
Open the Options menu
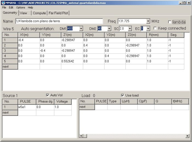pyautogui.click(x=21, y=7)
